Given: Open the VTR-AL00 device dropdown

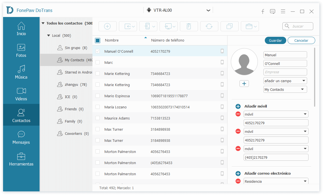Looking at the screenshot, I should (x=208, y=10).
